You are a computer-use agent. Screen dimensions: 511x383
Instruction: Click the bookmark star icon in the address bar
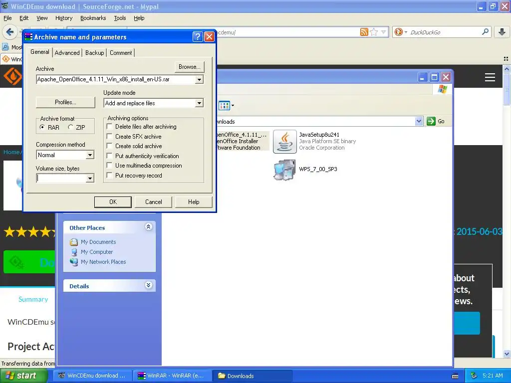(374, 32)
